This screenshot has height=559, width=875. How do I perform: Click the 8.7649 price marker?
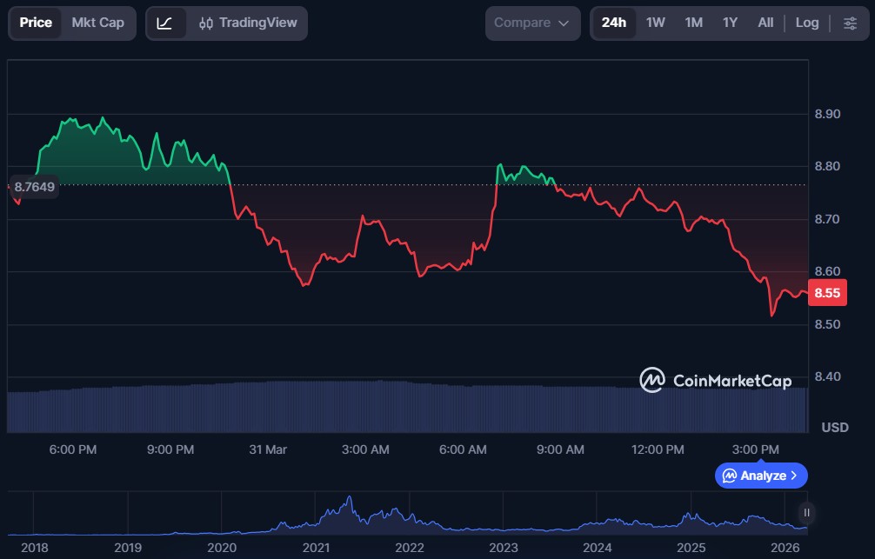(x=34, y=187)
